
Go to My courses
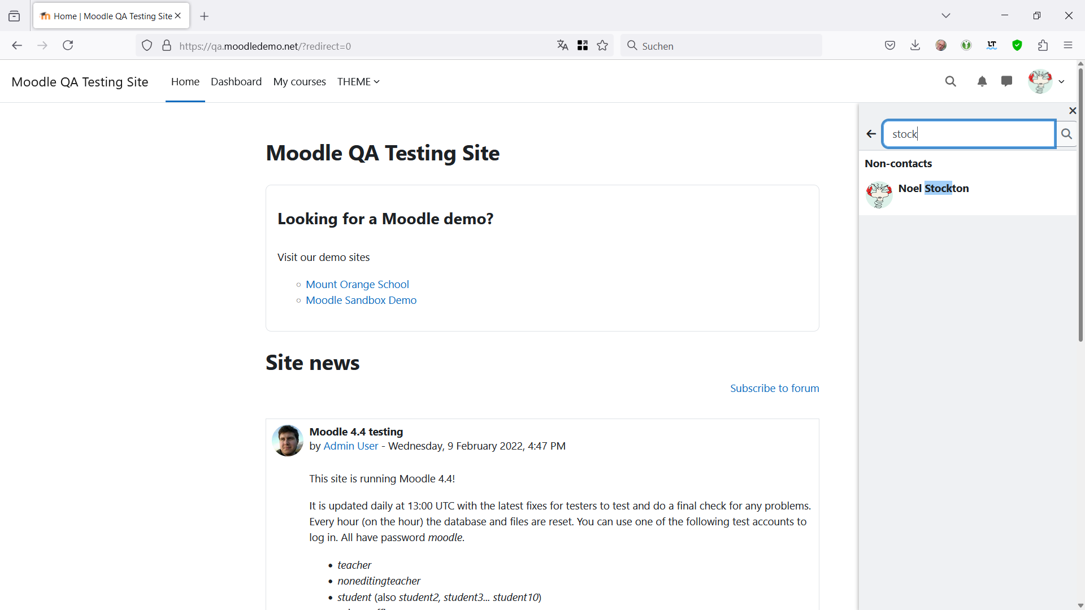pyautogui.click(x=300, y=82)
